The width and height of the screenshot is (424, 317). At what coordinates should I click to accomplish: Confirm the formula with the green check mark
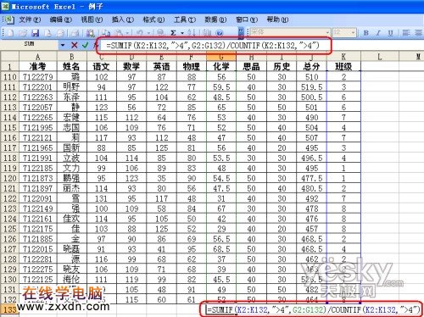tap(86, 45)
